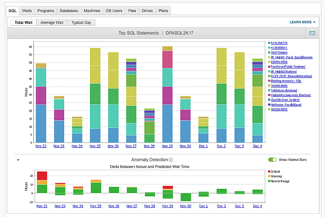Click the Normal Range green legend marker
Image resolution: width=325 pixels, height=217 pixels.
[269, 181]
